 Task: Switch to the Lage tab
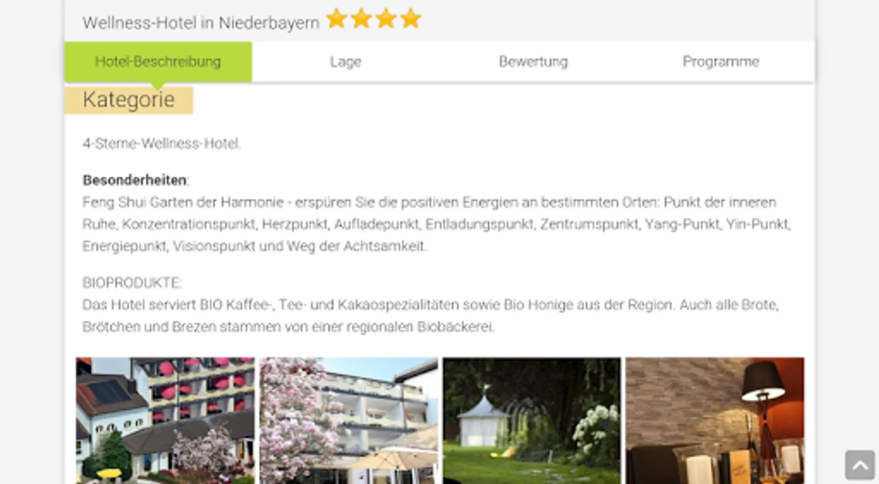(x=345, y=62)
